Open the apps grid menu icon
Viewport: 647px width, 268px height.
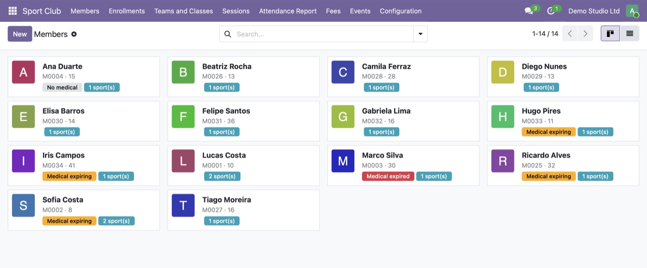pos(12,11)
